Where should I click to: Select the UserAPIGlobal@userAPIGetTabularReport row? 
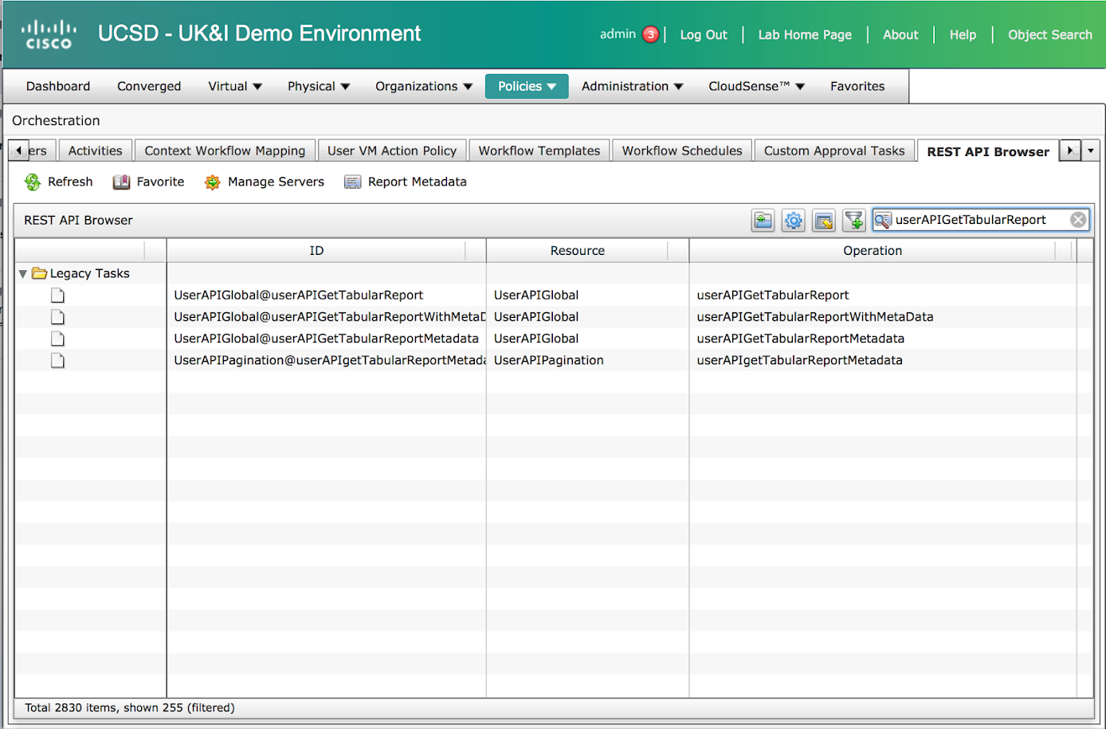tap(299, 296)
